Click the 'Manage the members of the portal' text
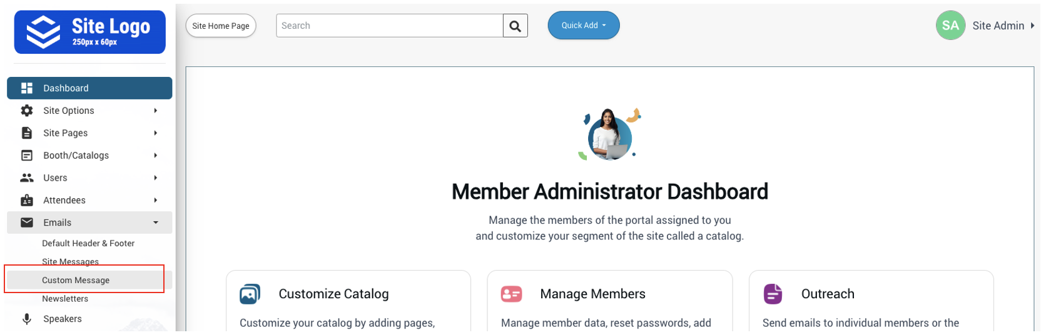1041x335 pixels. (610, 220)
